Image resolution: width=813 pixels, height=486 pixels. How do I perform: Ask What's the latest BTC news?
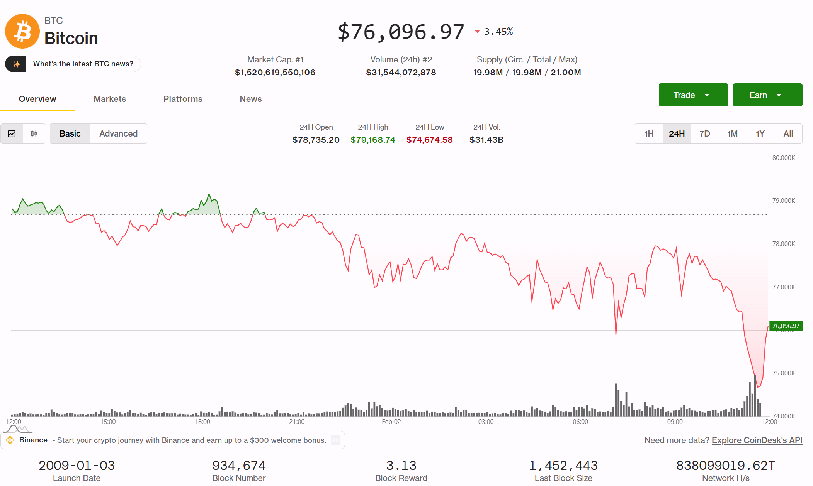(83, 64)
